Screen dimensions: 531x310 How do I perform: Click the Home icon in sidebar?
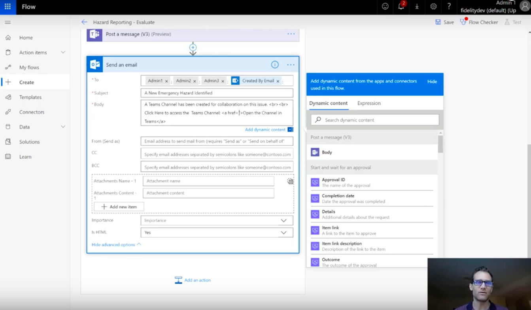(8, 38)
